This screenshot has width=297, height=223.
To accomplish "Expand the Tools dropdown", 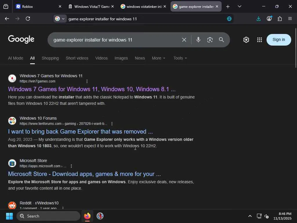I will (x=180, y=58).
